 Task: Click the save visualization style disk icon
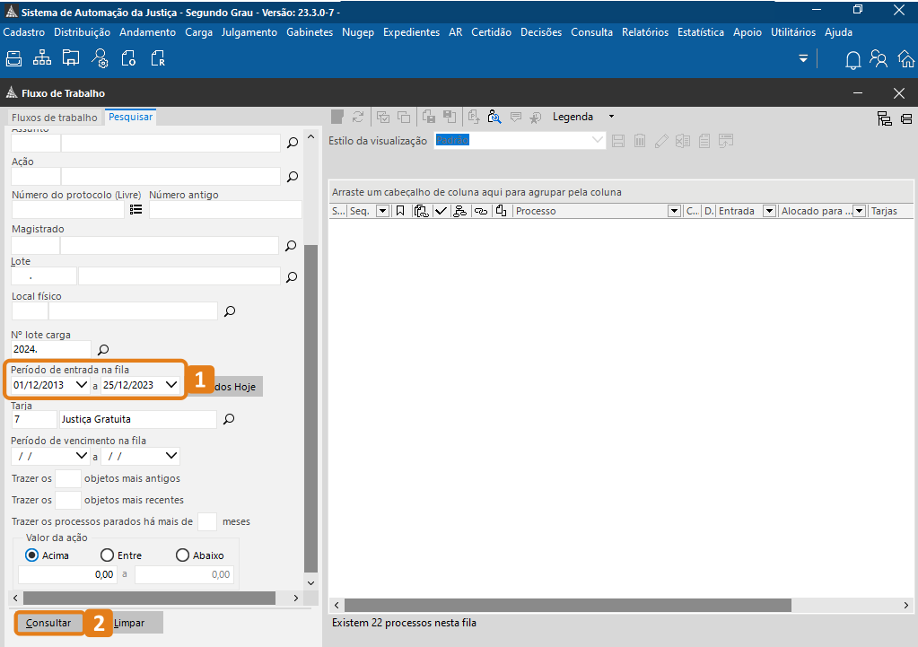(617, 141)
